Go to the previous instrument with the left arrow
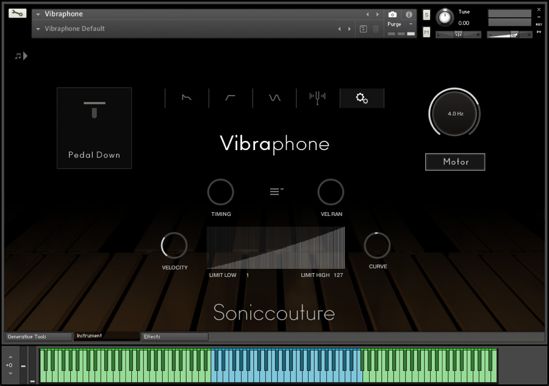The height and width of the screenshot is (386, 549). tap(367, 15)
